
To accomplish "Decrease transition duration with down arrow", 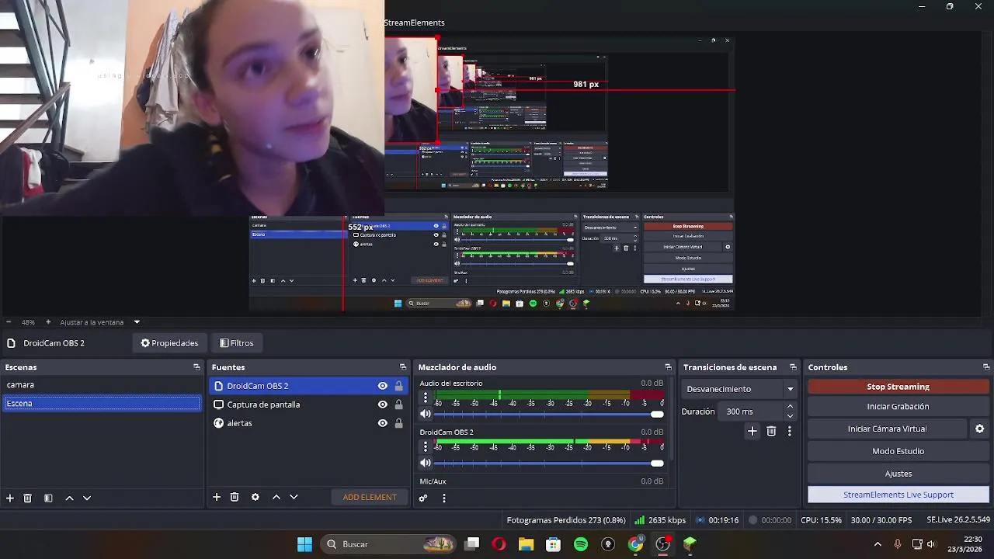I will pos(791,416).
